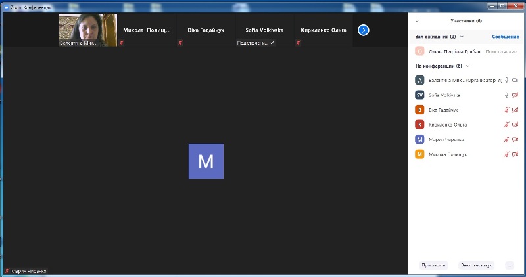Toggle organizer Валентина's microphone icon
Image resolution: width=526 pixels, height=277 pixels.
[x=506, y=80]
